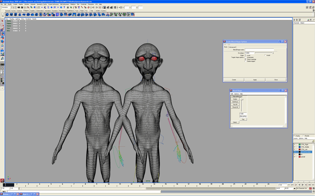Select Render radio in Layer editor

303,136
